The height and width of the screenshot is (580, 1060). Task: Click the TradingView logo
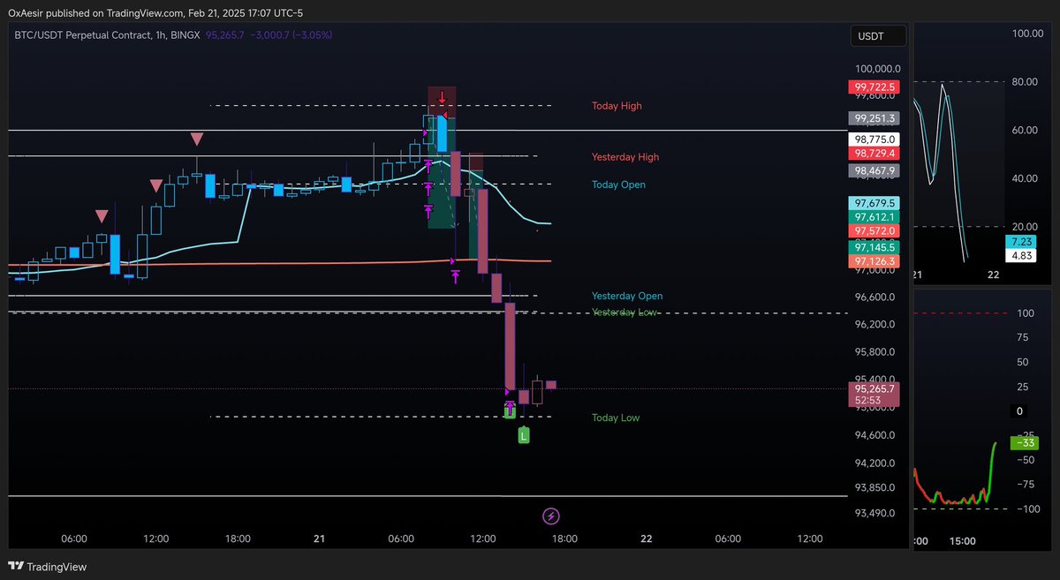(48, 567)
